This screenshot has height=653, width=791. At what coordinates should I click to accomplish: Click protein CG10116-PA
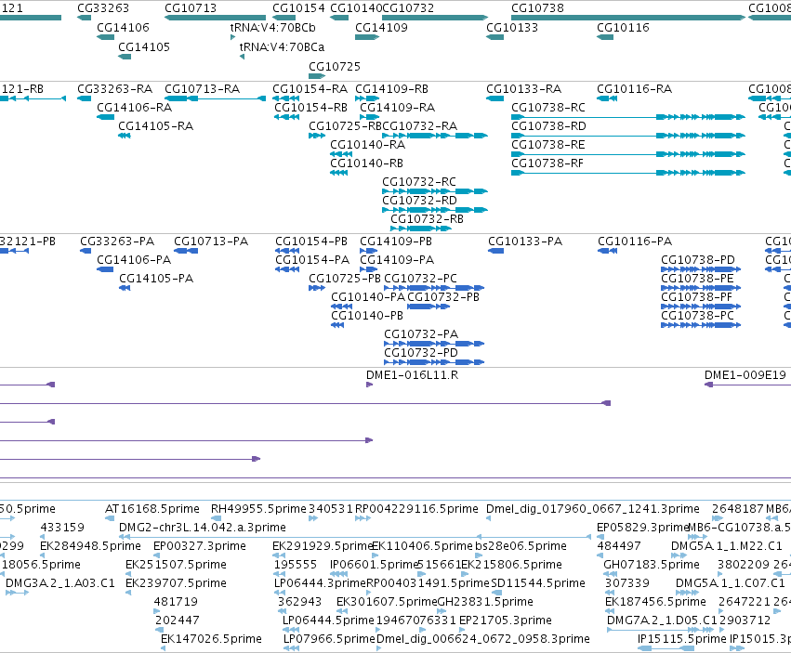(635, 241)
